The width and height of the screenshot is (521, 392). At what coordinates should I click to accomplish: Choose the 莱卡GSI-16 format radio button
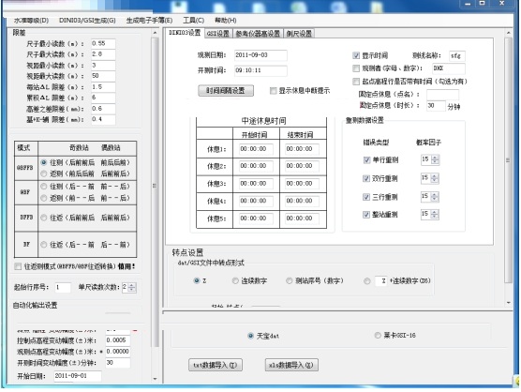pyautogui.click(x=378, y=335)
